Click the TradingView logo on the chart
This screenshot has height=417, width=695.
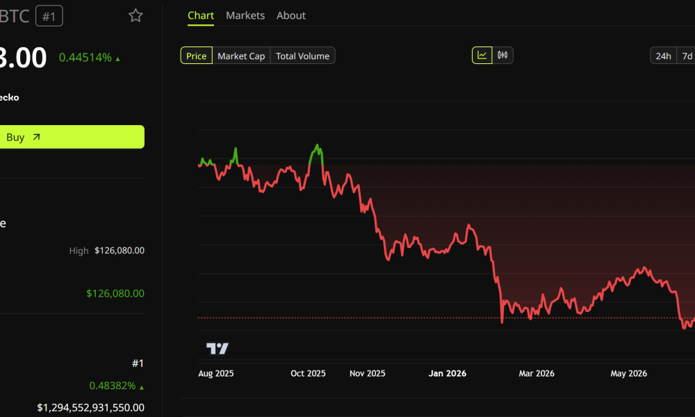pyautogui.click(x=217, y=348)
